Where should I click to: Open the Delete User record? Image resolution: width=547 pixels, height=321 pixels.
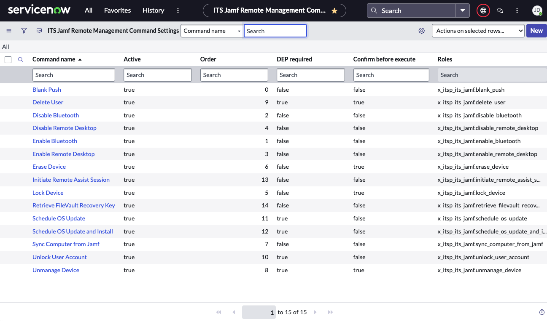click(x=48, y=102)
